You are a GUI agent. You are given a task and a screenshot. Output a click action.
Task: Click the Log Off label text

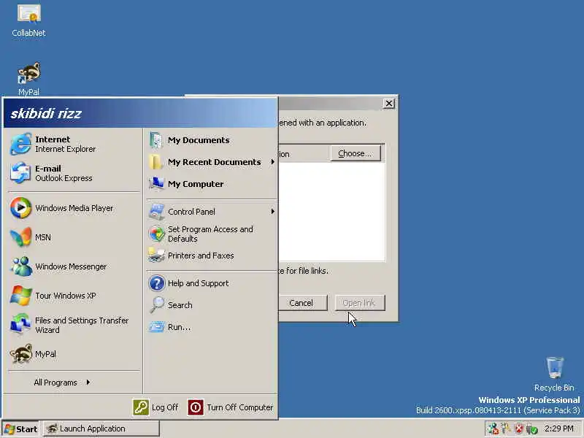tap(165, 407)
